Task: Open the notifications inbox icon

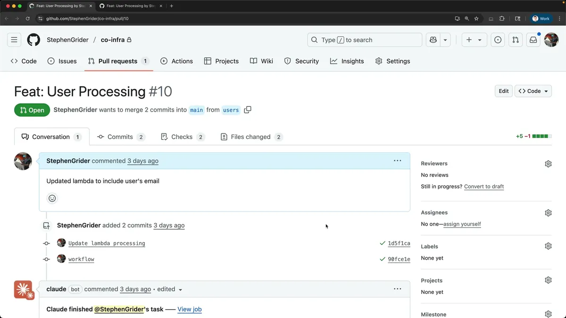Action: (x=533, y=40)
